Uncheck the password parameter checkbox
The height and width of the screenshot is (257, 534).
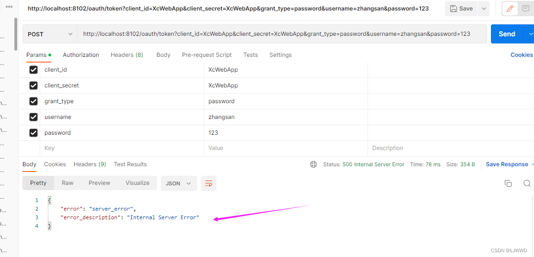coord(33,133)
